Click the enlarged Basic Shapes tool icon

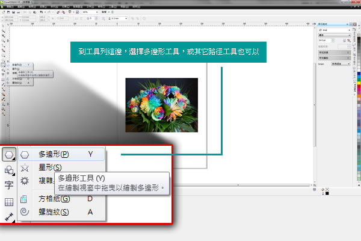point(9,171)
